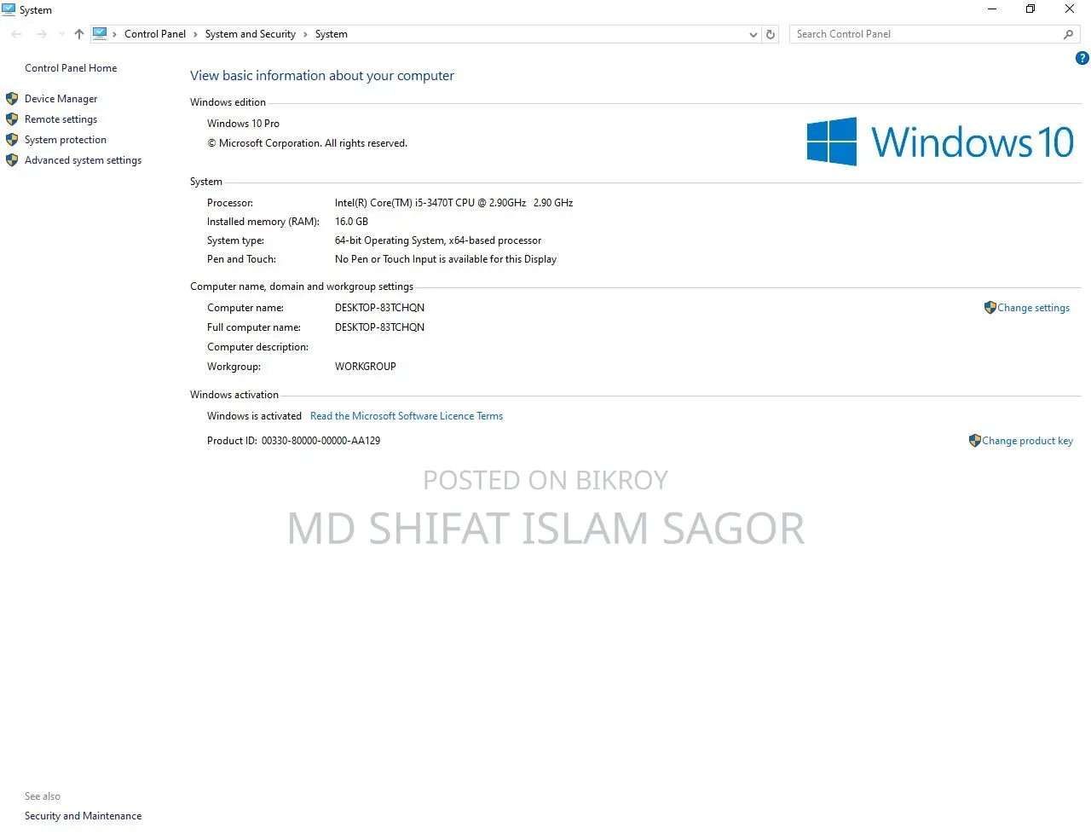Open System protection
1091x839 pixels.
[66, 140]
